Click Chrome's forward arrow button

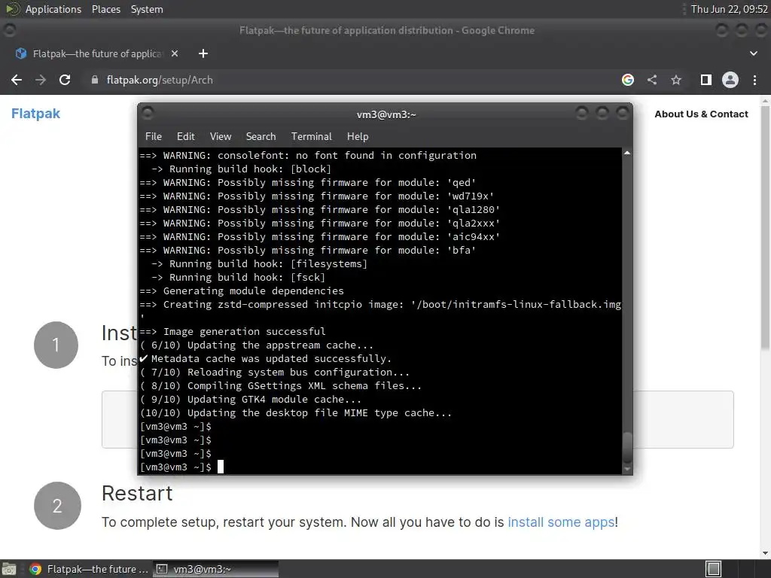point(41,80)
